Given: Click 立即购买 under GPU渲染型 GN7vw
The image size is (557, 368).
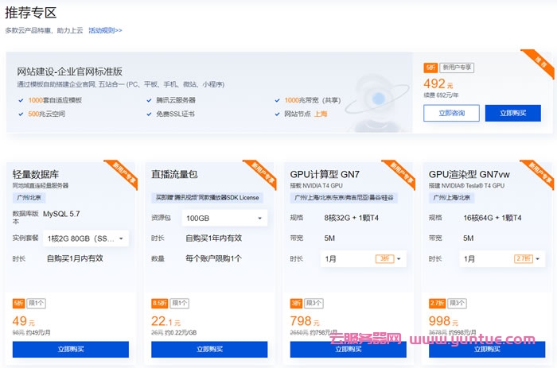Looking at the screenshot, I should pos(485,349).
